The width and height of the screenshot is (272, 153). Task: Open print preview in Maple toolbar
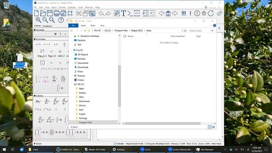(63, 13)
